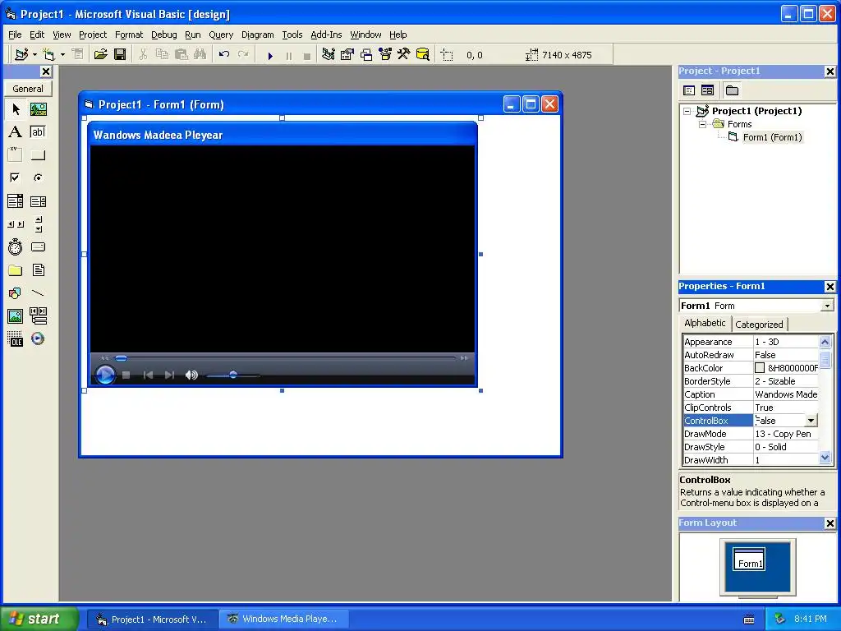Select the Timer tool
841x631 pixels.
[16, 246]
